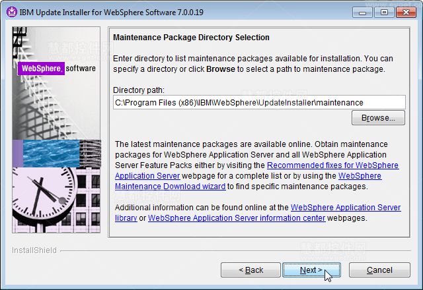Select the Maintenance Package Directory Selection heading

click(x=191, y=37)
